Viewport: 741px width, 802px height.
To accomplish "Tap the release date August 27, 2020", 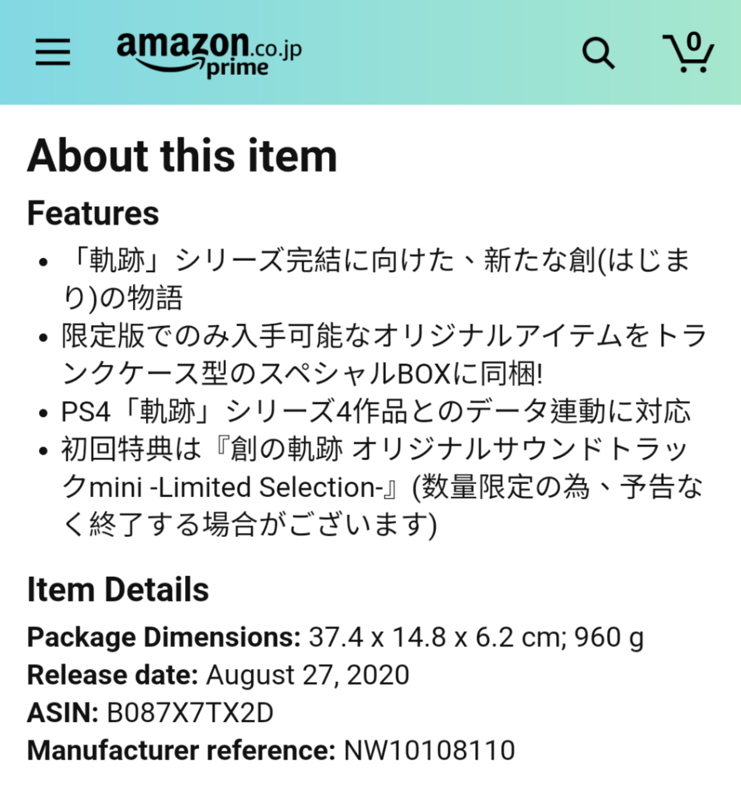I will (308, 675).
